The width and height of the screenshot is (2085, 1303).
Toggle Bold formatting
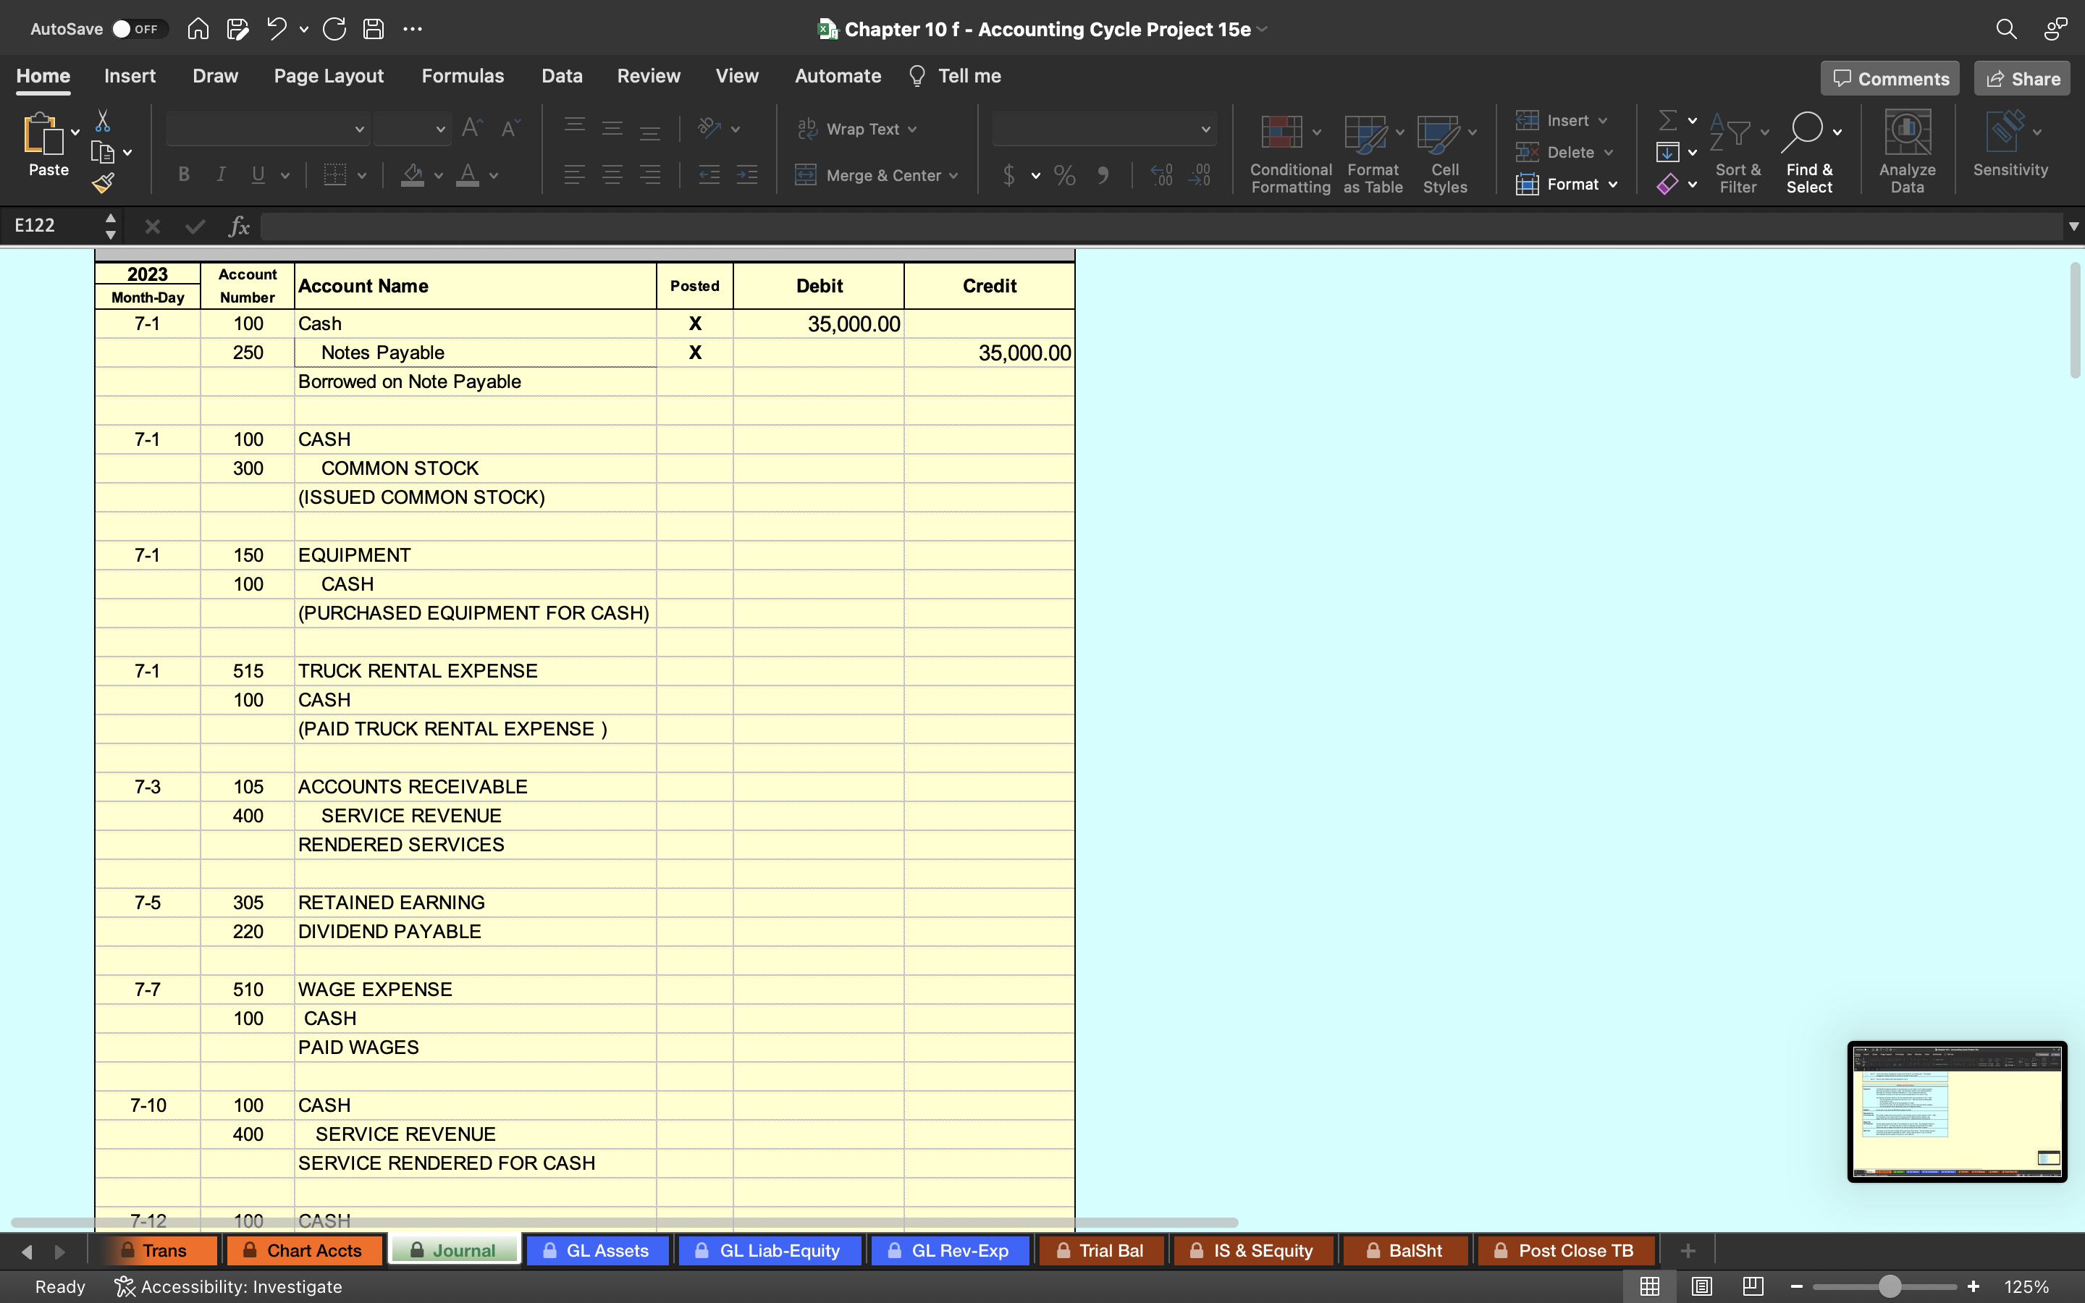(x=183, y=175)
